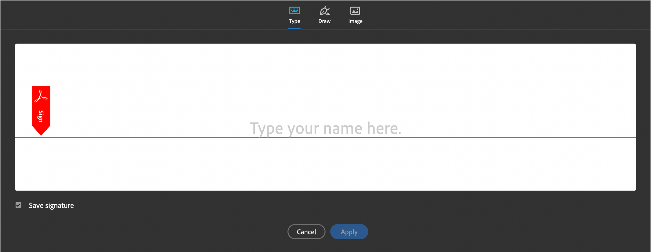Click the highlighted Type tool icon
Screen dimensions: 651x252
point(294,10)
